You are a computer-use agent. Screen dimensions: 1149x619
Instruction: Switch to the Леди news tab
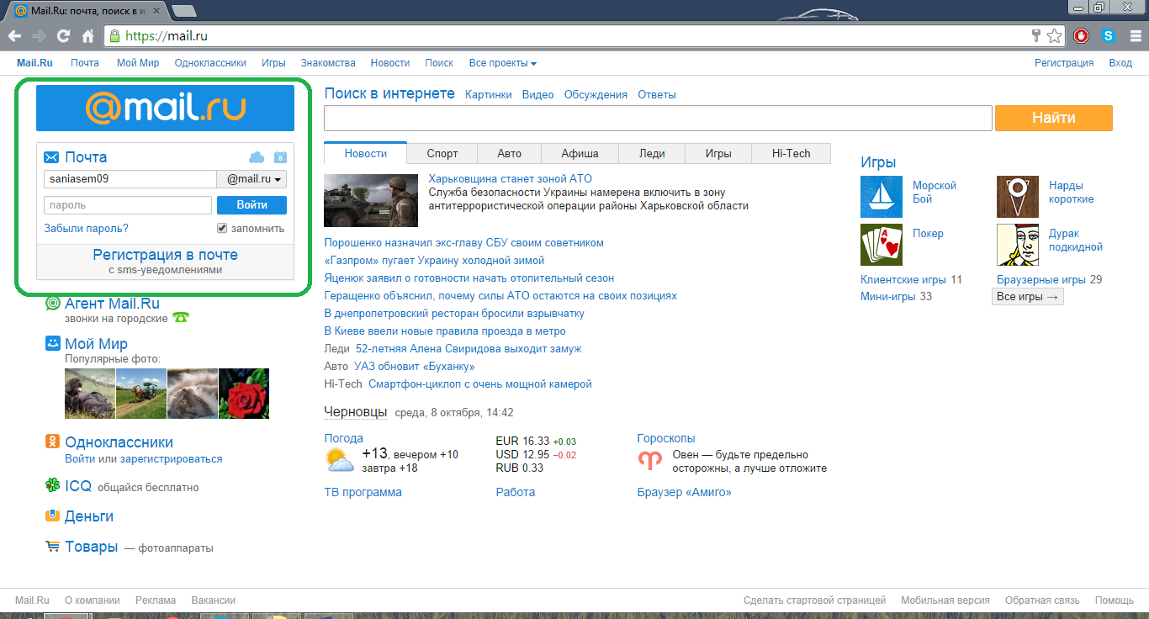tap(652, 153)
